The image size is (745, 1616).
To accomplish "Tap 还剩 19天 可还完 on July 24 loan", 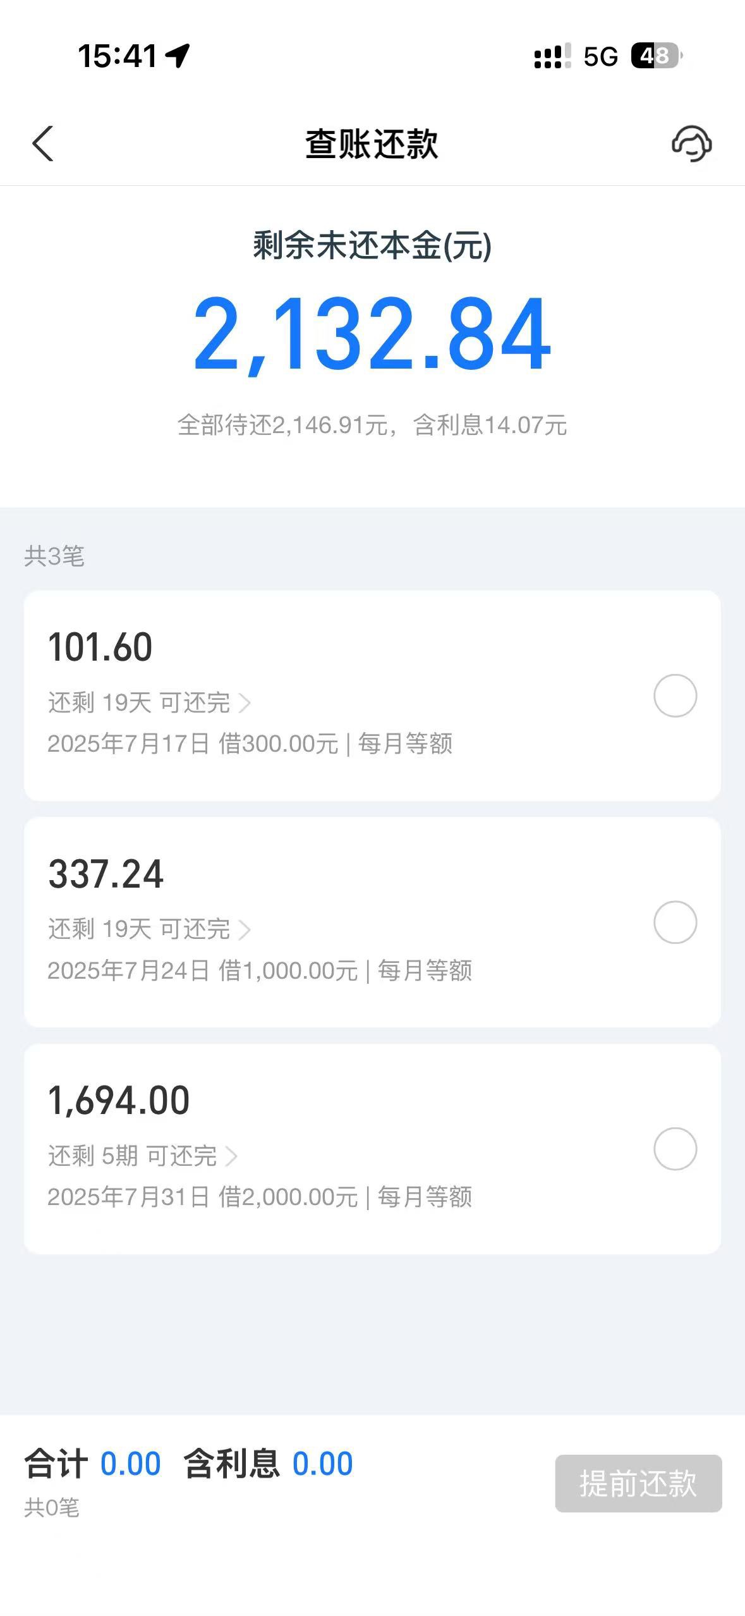I will [139, 929].
